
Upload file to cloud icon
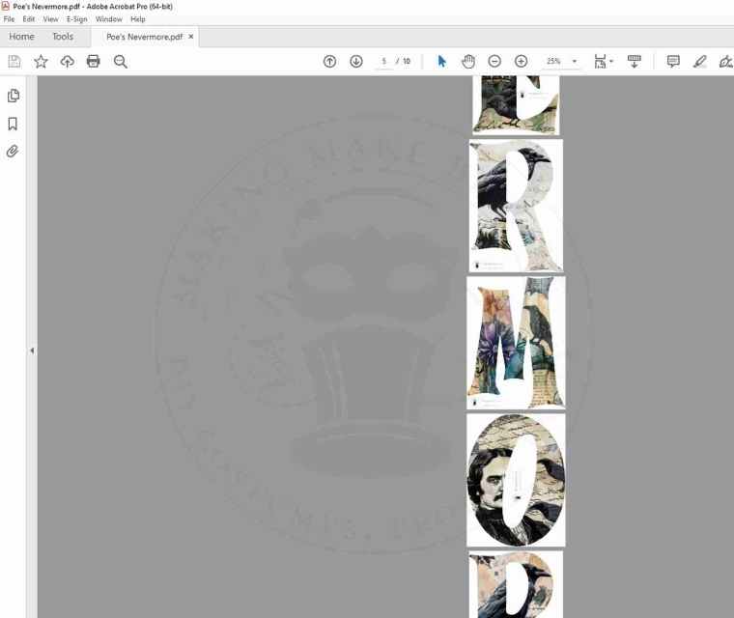[x=67, y=62]
